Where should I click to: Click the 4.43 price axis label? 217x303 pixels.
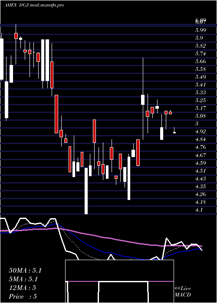pyautogui.click(x=201, y=178)
